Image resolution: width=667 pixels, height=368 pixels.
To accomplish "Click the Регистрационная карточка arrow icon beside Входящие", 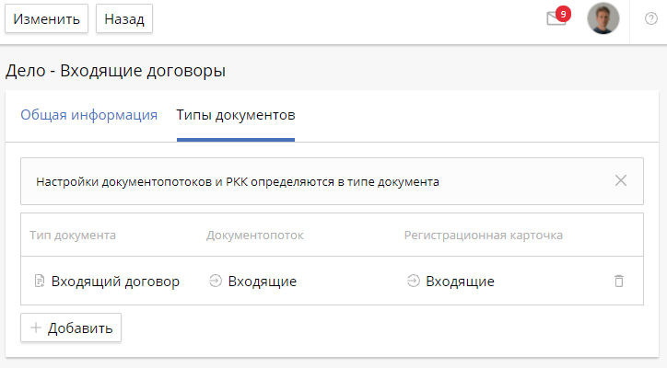I will click(414, 281).
